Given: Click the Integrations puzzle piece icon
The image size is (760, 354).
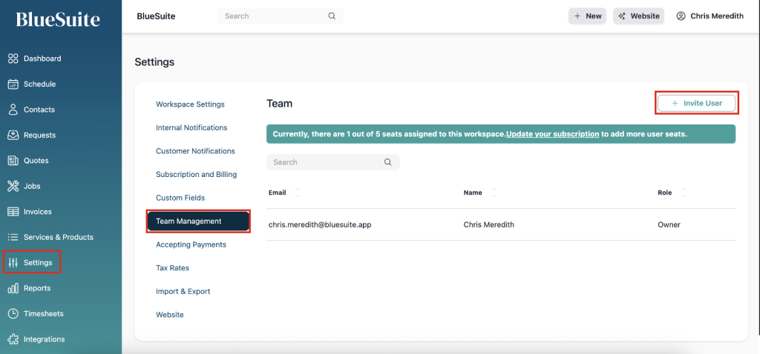Looking at the screenshot, I should tap(13, 339).
